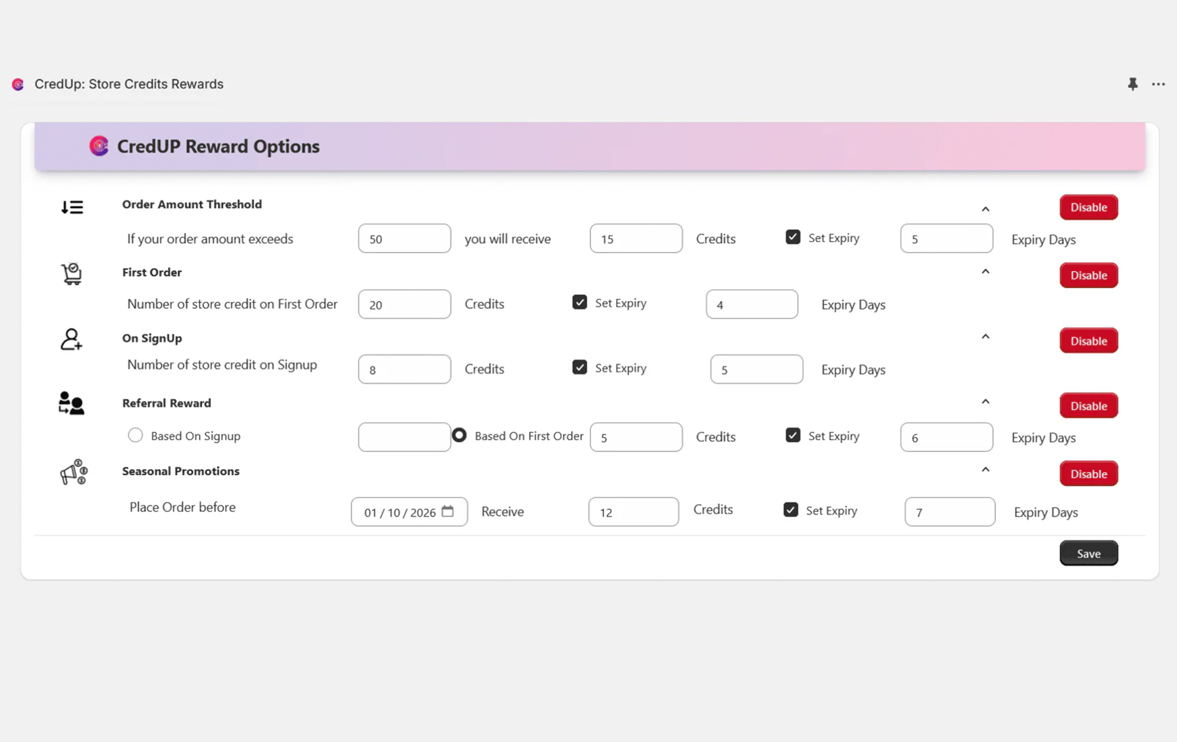The height and width of the screenshot is (742, 1177).
Task: Edit First Order expiry days field
Action: pos(752,304)
